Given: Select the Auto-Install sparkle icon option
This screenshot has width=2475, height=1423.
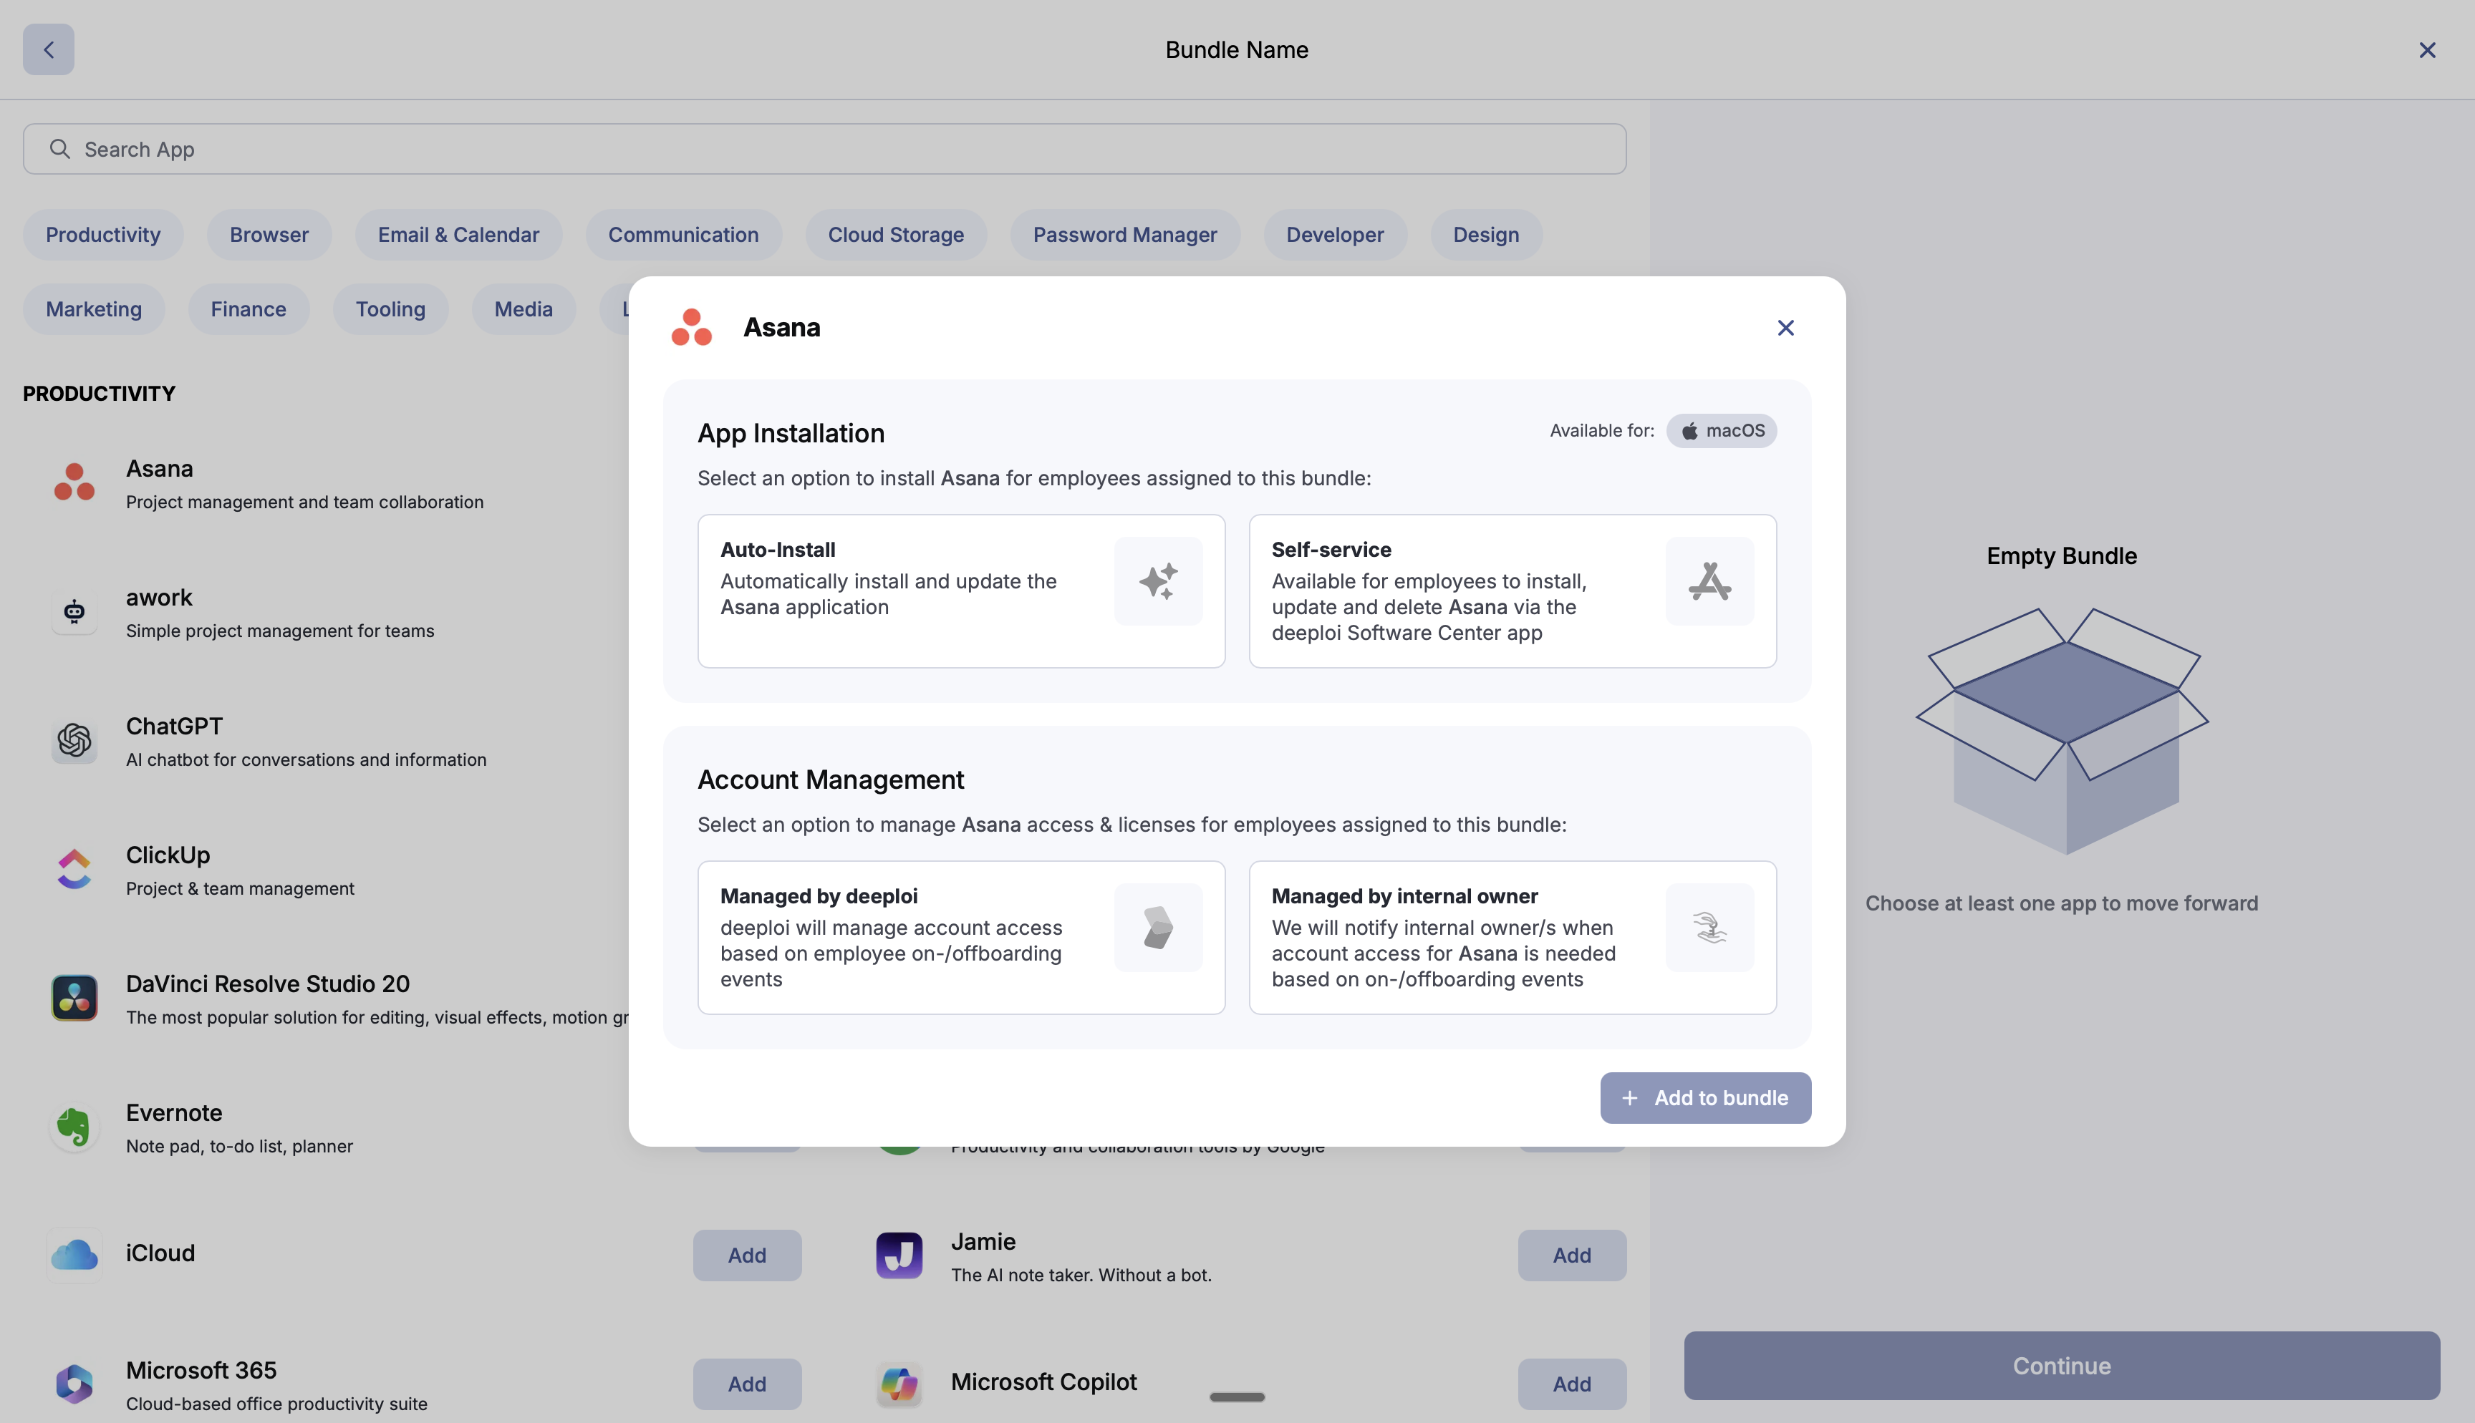Looking at the screenshot, I should pos(1157,581).
